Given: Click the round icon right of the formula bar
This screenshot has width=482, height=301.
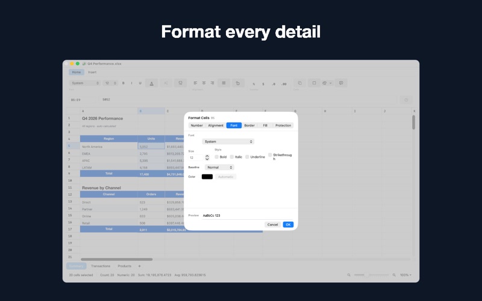Looking at the screenshot, I should pos(406,100).
